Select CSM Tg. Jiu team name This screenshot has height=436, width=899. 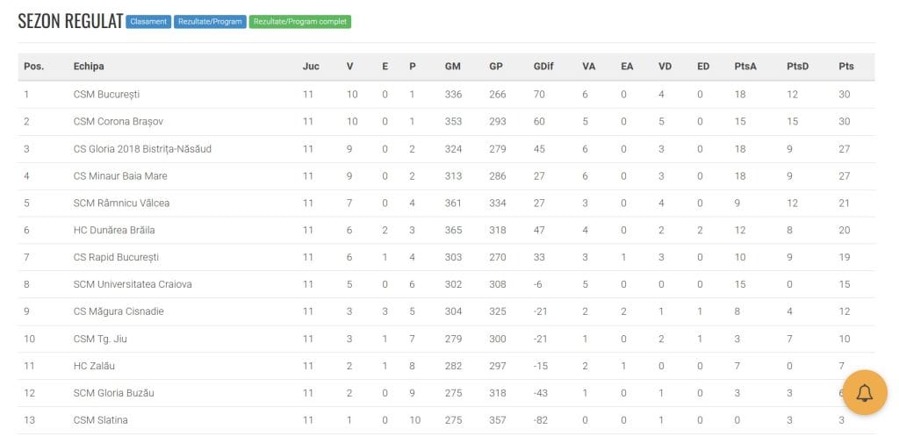pyautogui.click(x=100, y=339)
